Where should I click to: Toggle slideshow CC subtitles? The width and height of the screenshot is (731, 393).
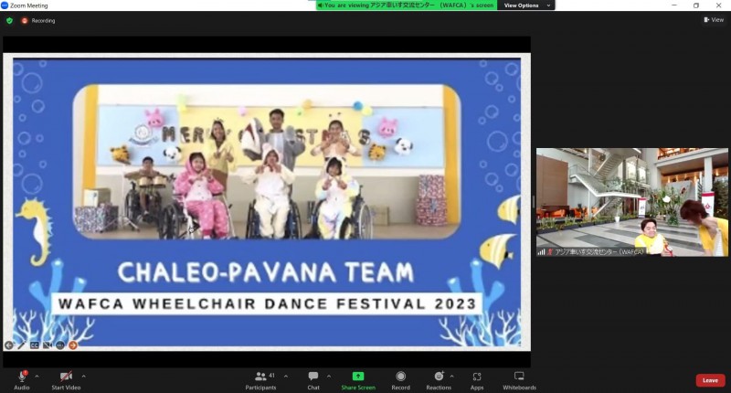[x=35, y=345]
